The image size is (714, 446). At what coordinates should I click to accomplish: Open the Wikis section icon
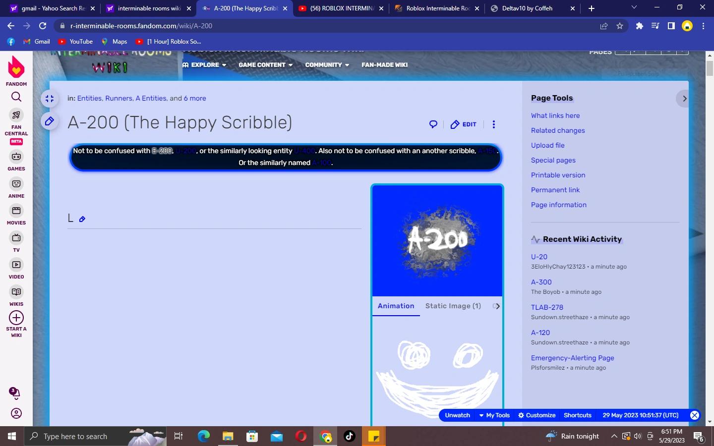[16, 292]
